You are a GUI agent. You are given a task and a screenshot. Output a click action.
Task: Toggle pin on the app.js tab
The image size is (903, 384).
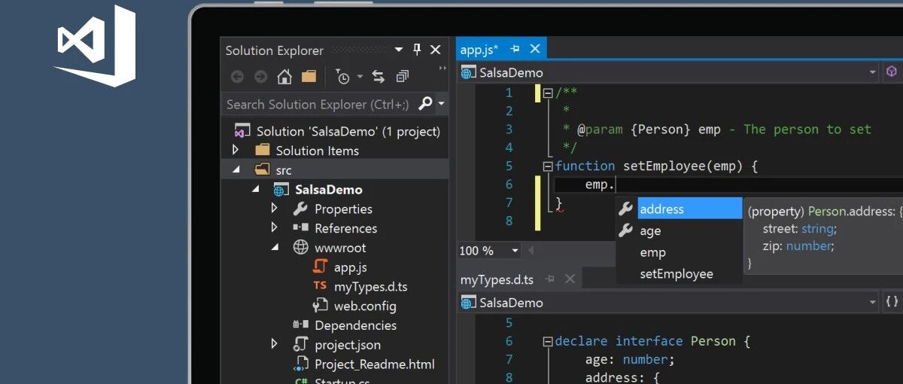(515, 49)
